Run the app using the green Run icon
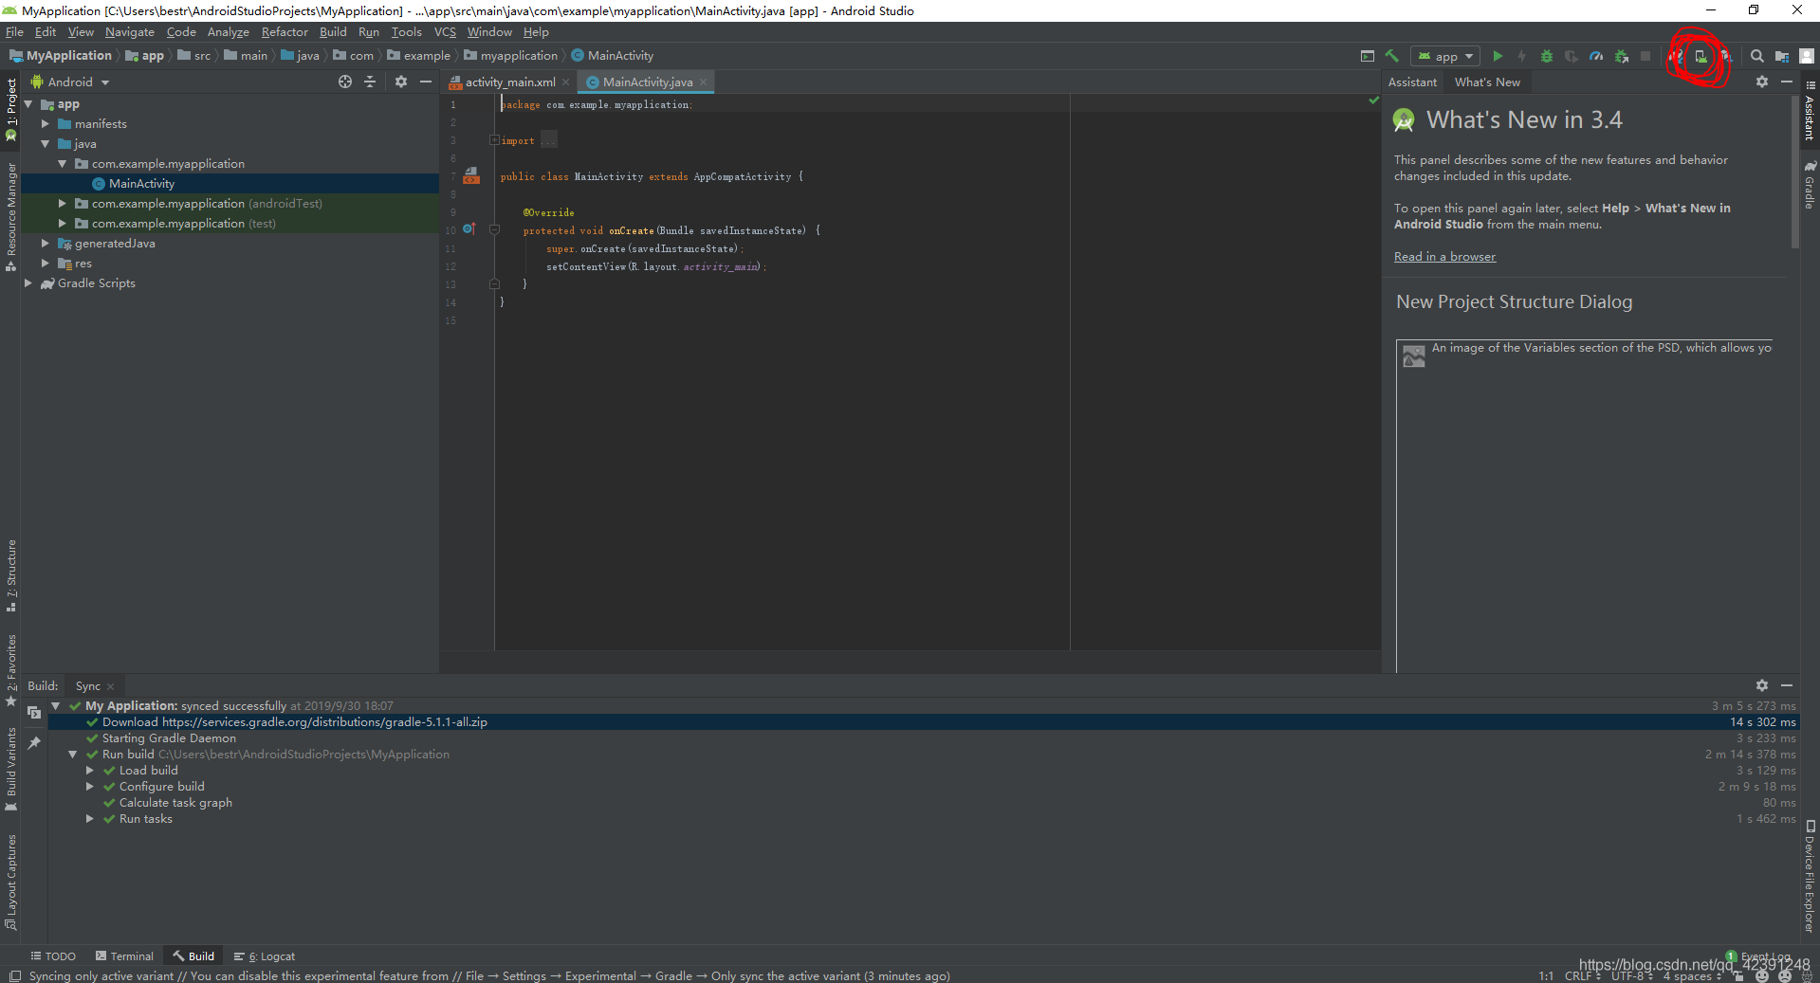Screen dimensions: 1820x983 1497,57
